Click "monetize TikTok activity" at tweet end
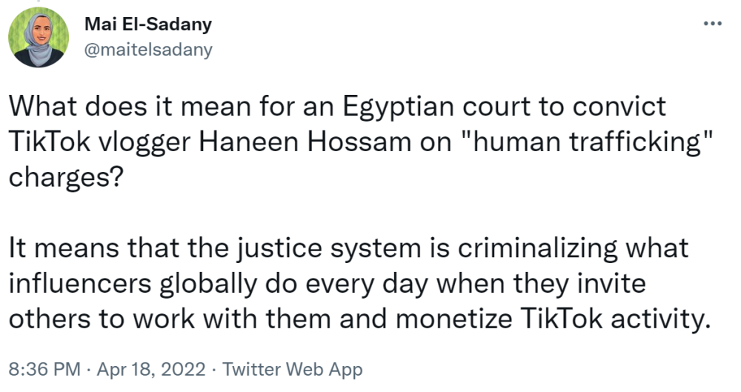 tap(554, 319)
